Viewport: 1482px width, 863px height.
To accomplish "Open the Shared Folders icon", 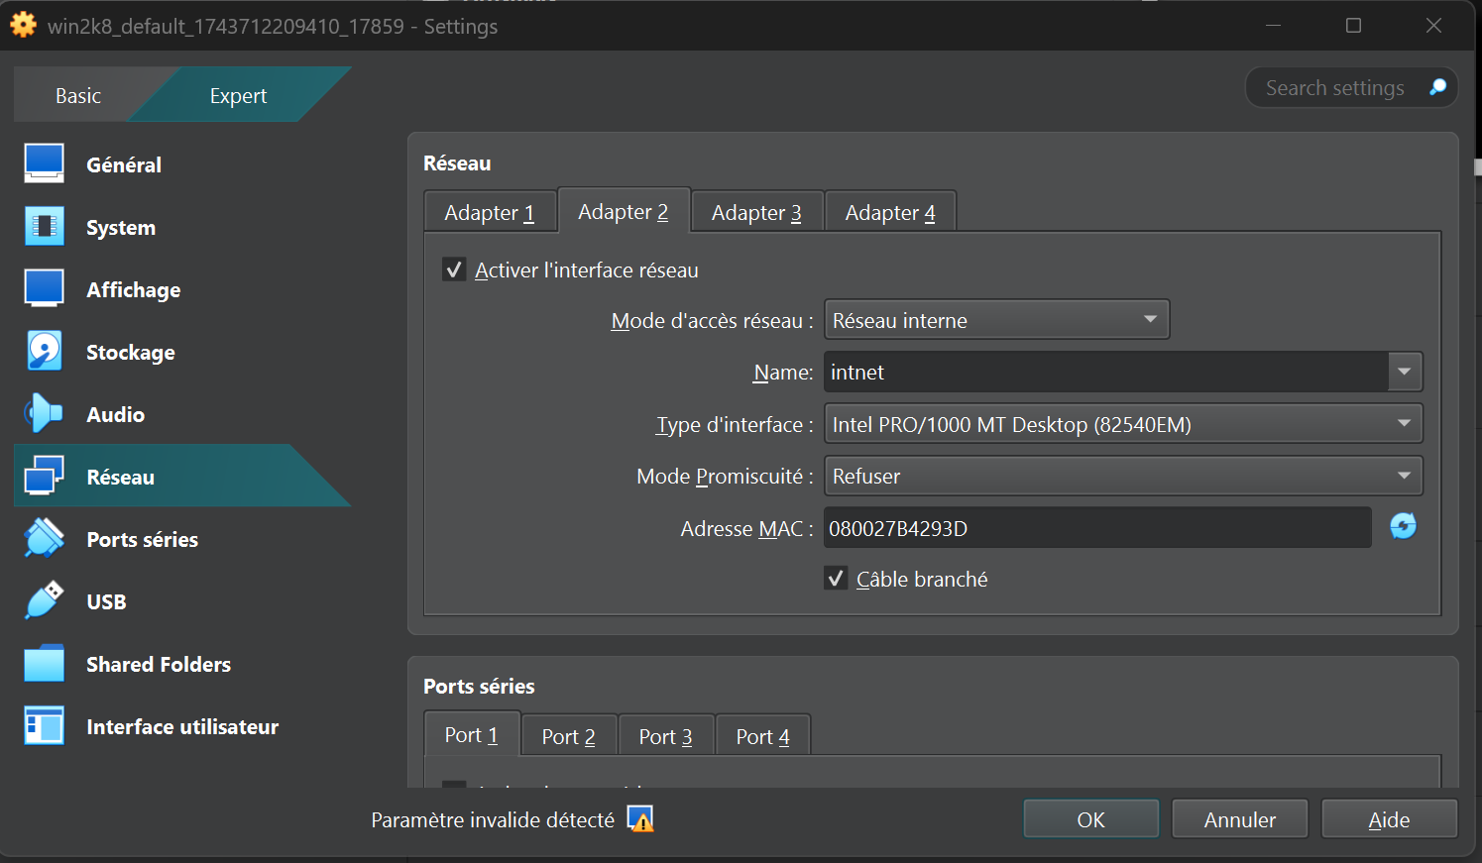I will click(45, 663).
